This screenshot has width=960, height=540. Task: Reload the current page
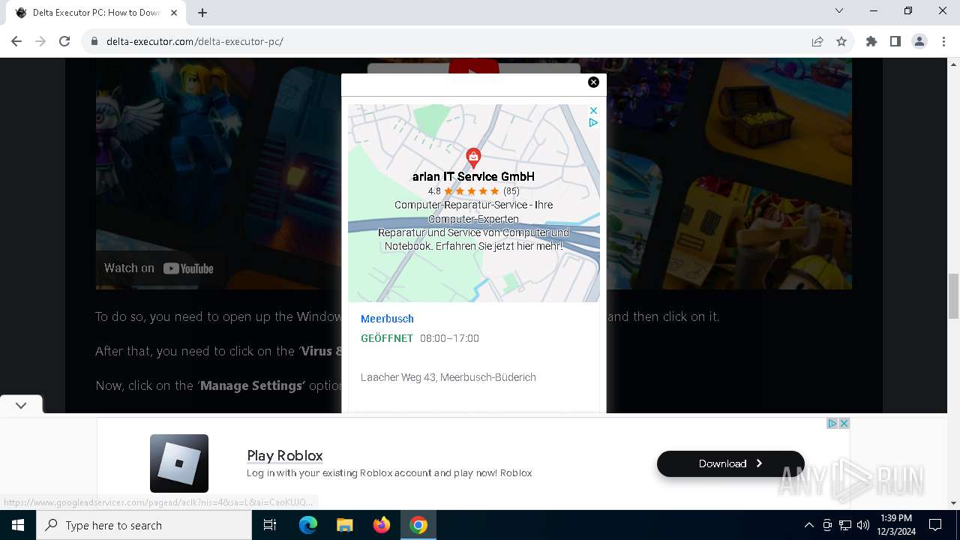click(64, 41)
